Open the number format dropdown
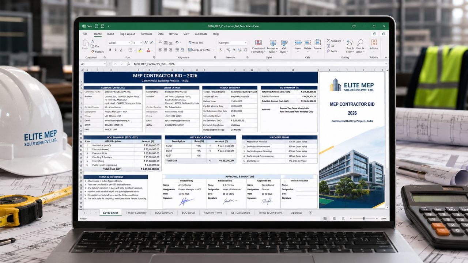 tap(245, 43)
